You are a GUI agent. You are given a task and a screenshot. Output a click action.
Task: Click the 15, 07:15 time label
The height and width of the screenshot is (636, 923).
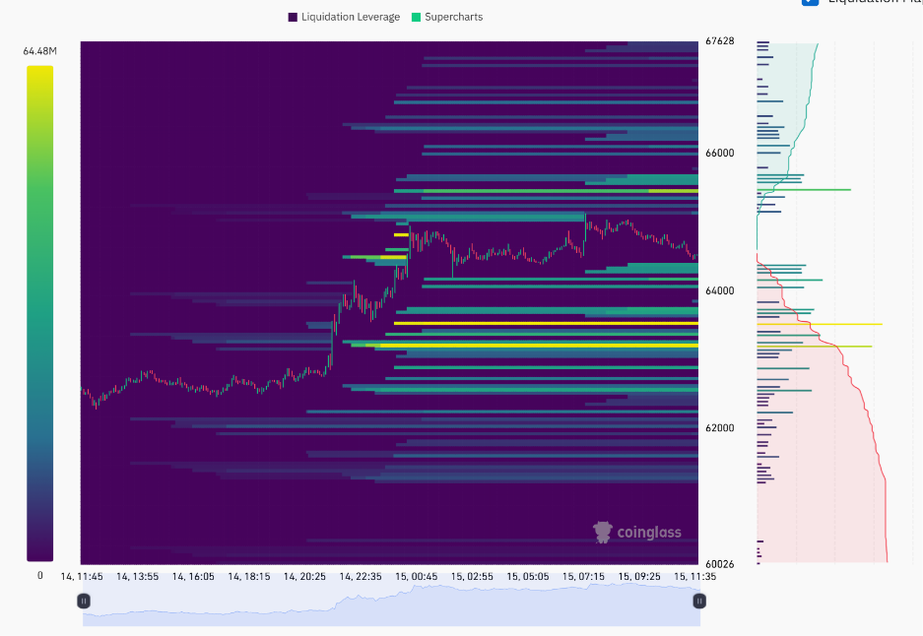click(x=583, y=577)
